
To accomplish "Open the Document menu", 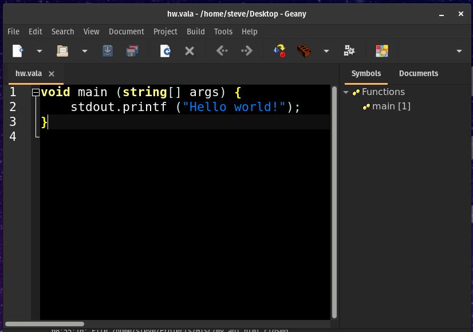I will [127, 31].
